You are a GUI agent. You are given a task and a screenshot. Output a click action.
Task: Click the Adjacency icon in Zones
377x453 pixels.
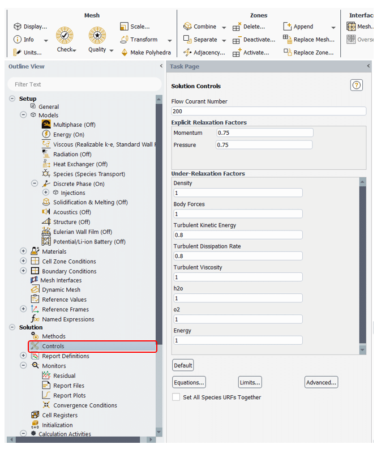click(x=187, y=53)
